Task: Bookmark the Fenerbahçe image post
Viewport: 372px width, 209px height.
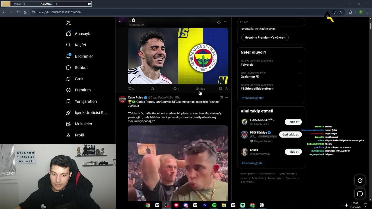Action: [220, 89]
